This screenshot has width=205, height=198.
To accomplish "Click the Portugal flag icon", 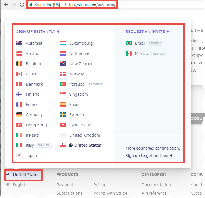I will click(63, 84).
